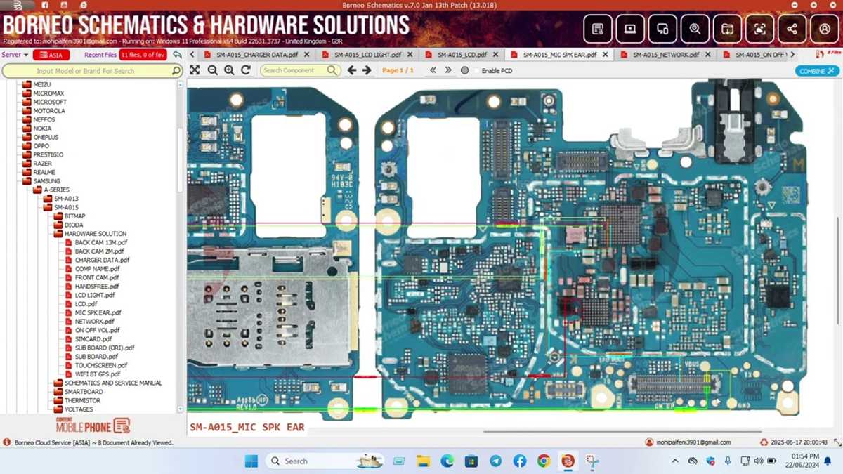Image resolution: width=843 pixels, height=474 pixels.
Task: Open File Explorer from the taskbar
Action: pyautogui.click(x=423, y=461)
